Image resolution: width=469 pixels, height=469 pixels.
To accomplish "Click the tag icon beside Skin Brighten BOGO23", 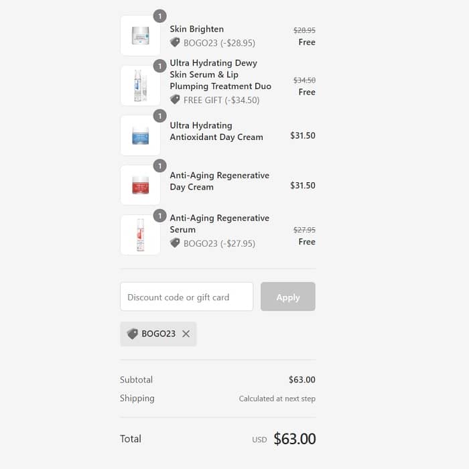I will pos(175,42).
